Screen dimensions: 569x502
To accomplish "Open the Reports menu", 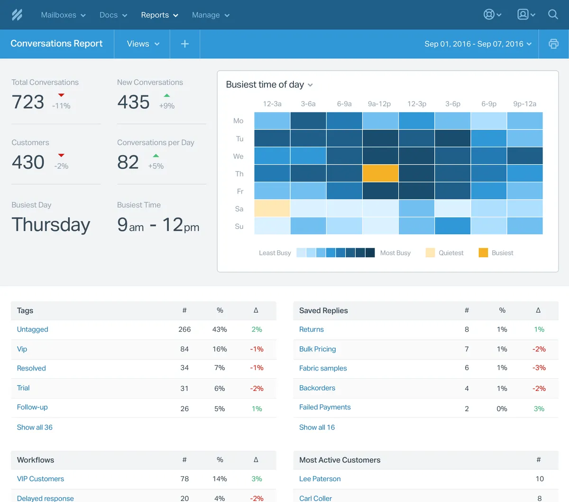I will pos(159,15).
